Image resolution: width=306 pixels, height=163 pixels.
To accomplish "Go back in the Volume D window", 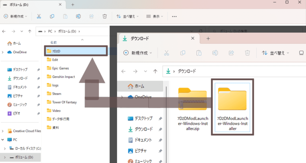I will (4, 31).
